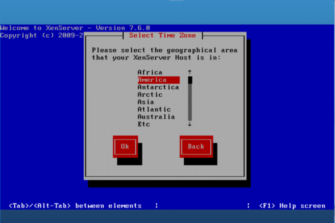The width and height of the screenshot is (335, 223).
Task: Select the highlighted America entry
Action: point(159,80)
